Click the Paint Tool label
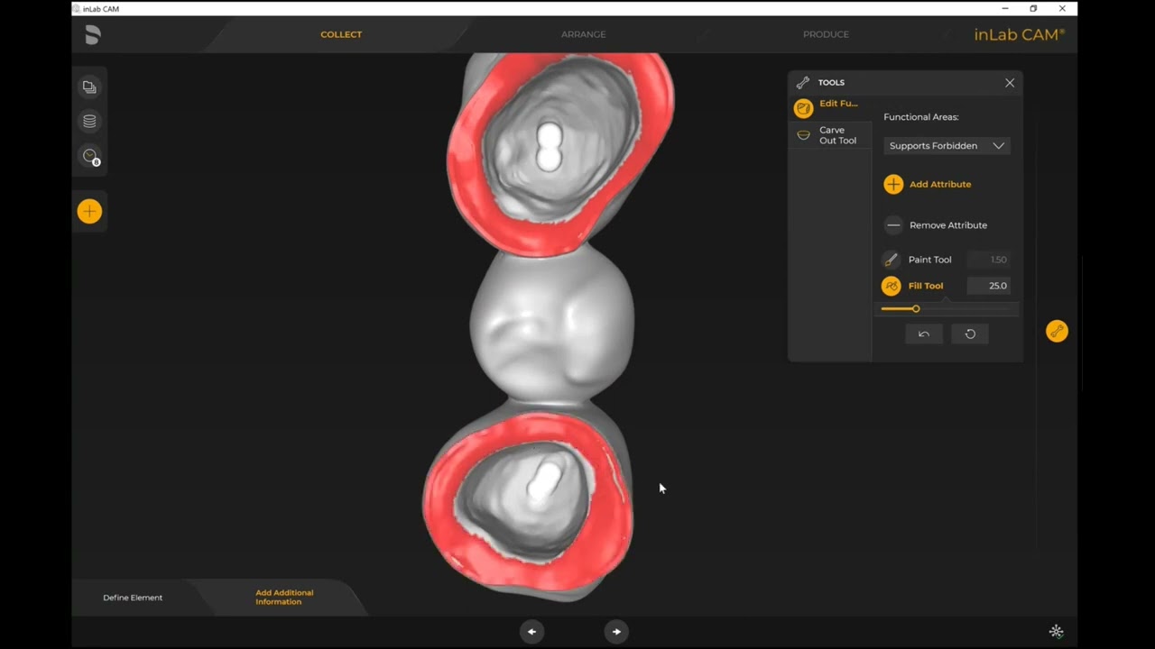This screenshot has height=649, width=1155. click(x=929, y=260)
